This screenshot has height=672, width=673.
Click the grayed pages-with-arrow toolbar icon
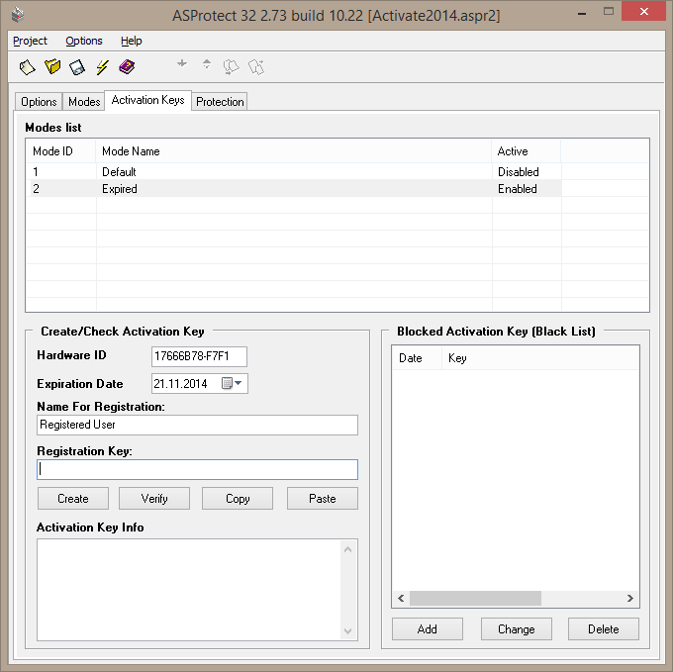(x=231, y=67)
